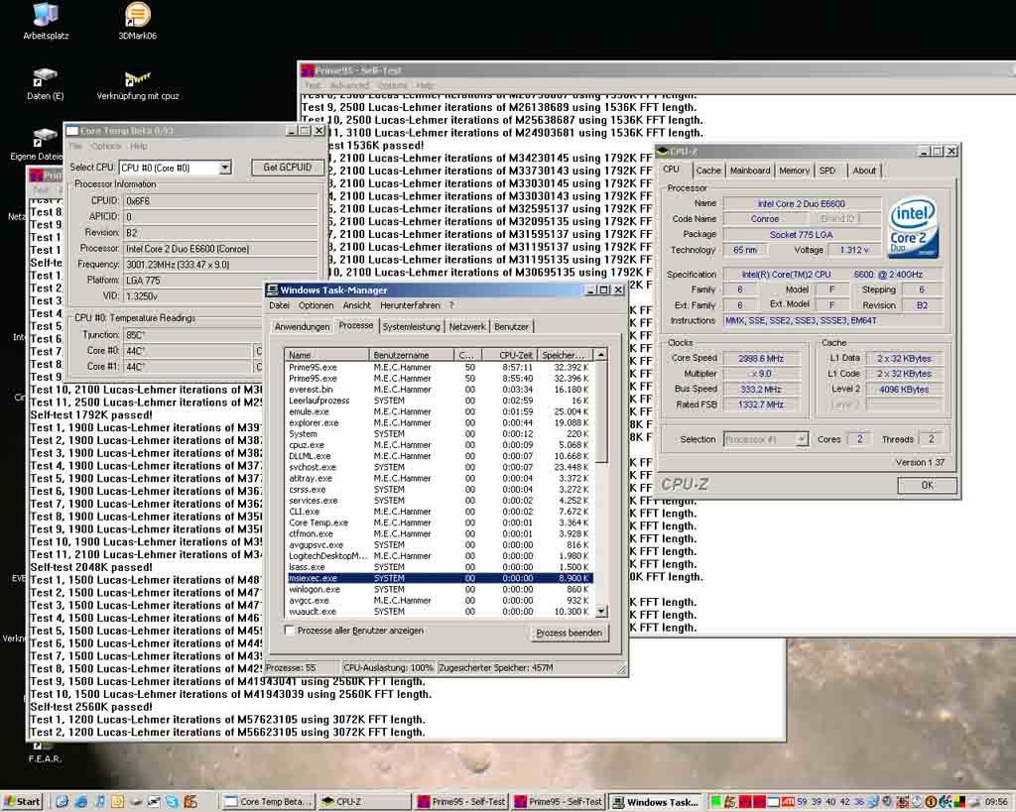Switch to Core Temp Beta taskbar button
Image resolution: width=1016 pixels, height=812 pixels.
coord(268,802)
